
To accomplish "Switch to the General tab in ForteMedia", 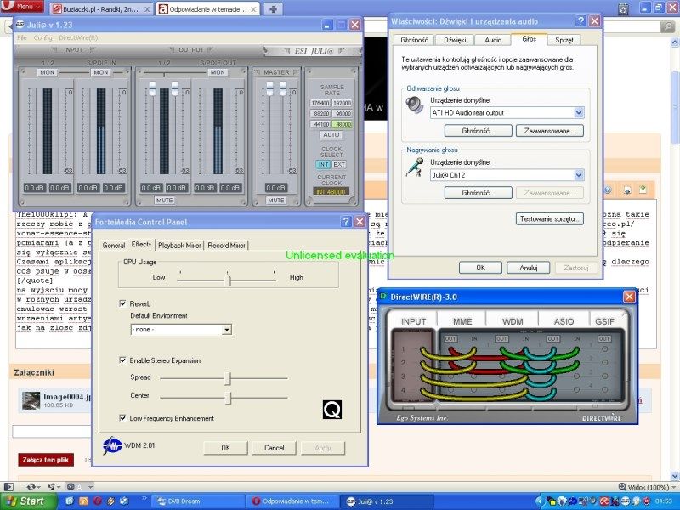I will click(x=114, y=246).
